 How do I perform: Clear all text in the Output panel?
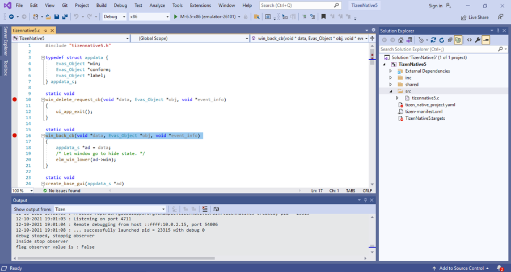point(205,209)
